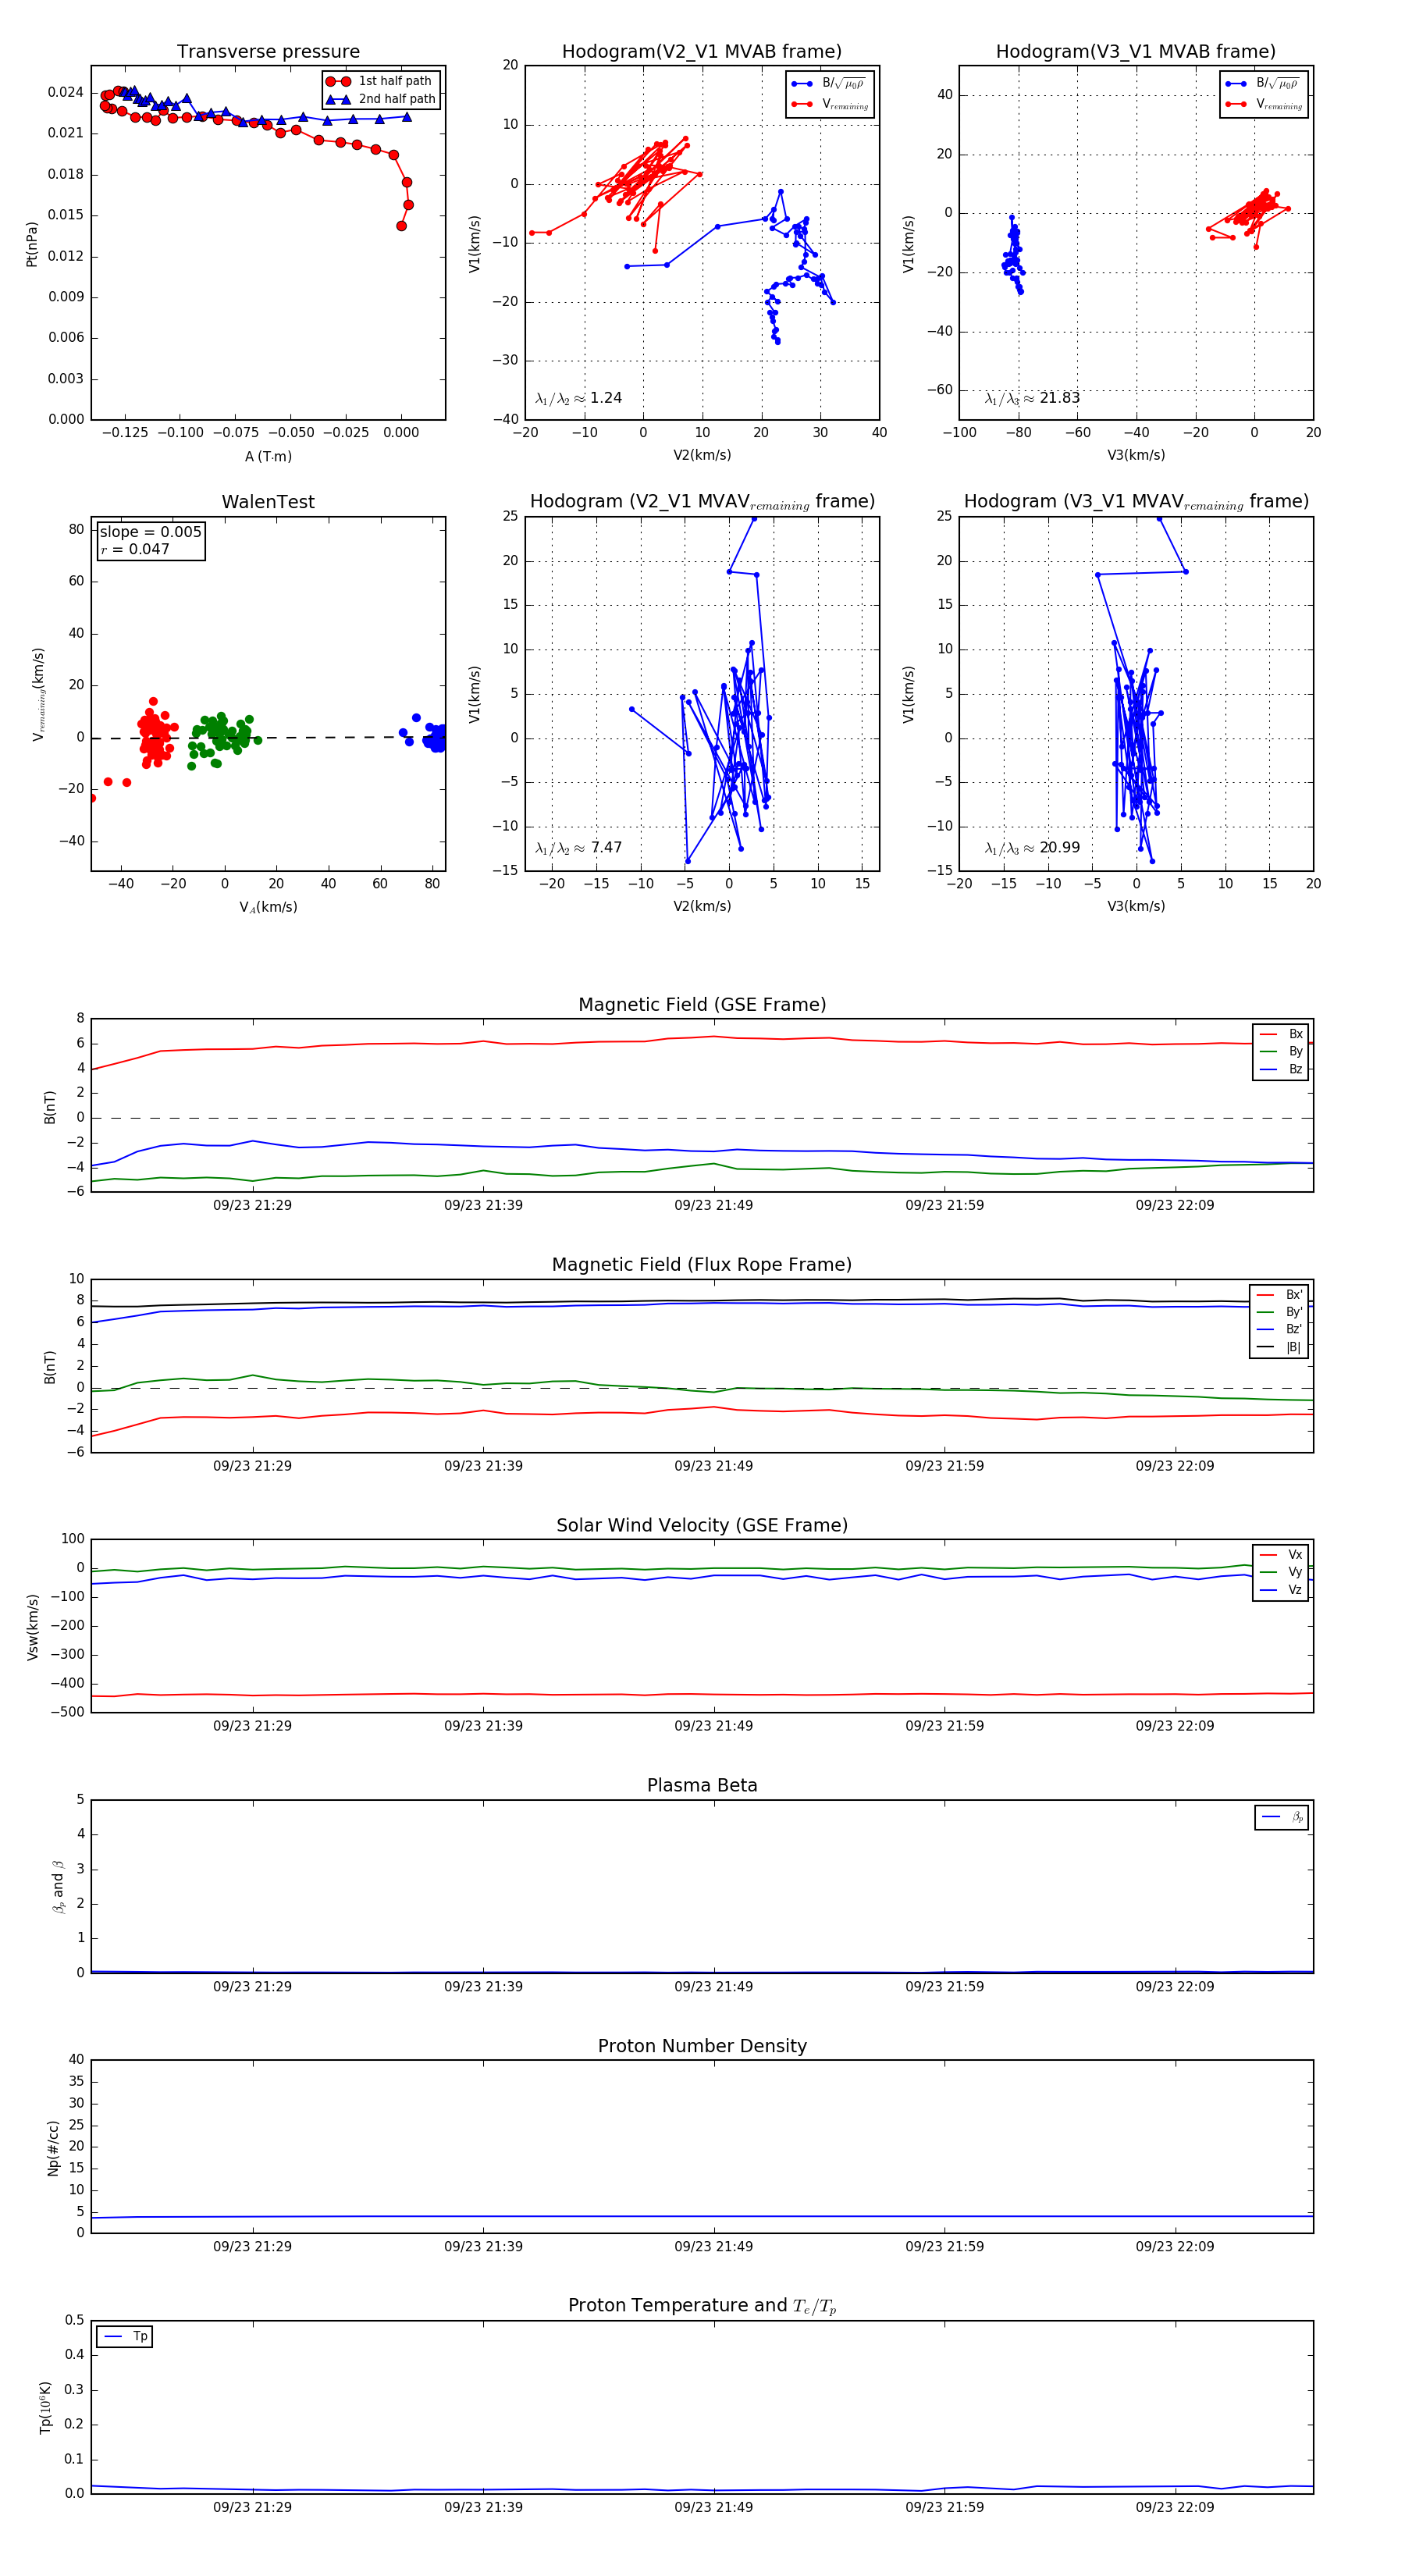Click '09/23 21:49' tick under GSE field
The height and width of the screenshot is (2576, 1405).
click(713, 1205)
